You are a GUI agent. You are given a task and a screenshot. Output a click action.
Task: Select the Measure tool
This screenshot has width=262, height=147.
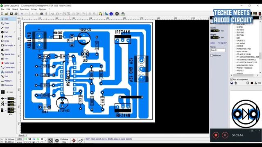click(7, 81)
